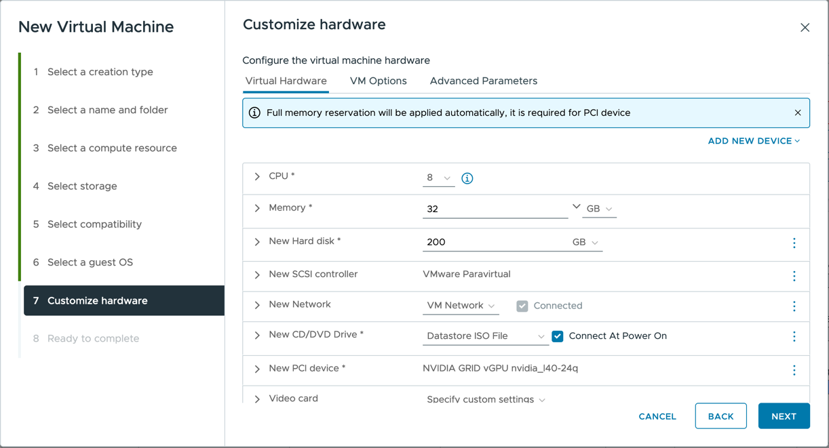Close the Customize hardware dialog
829x448 pixels.
pyautogui.click(x=805, y=28)
